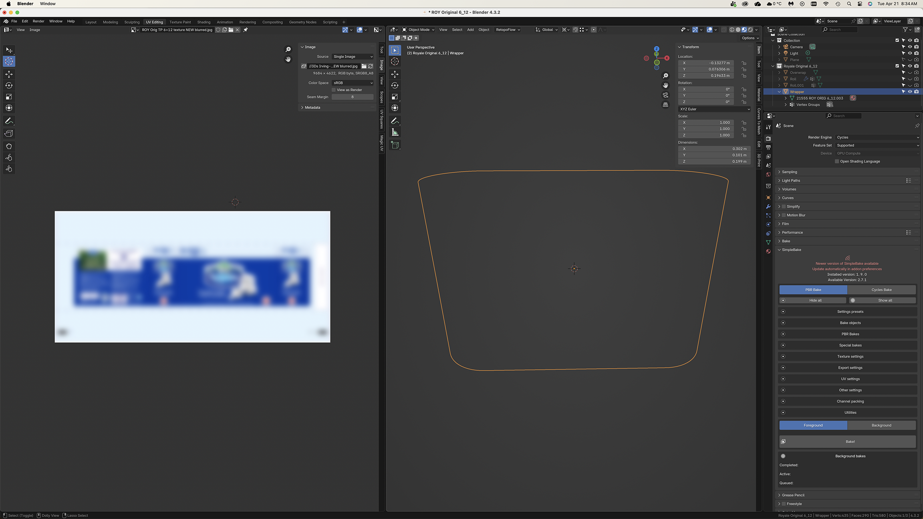Open the Global transform orientation dropdown

point(547,30)
